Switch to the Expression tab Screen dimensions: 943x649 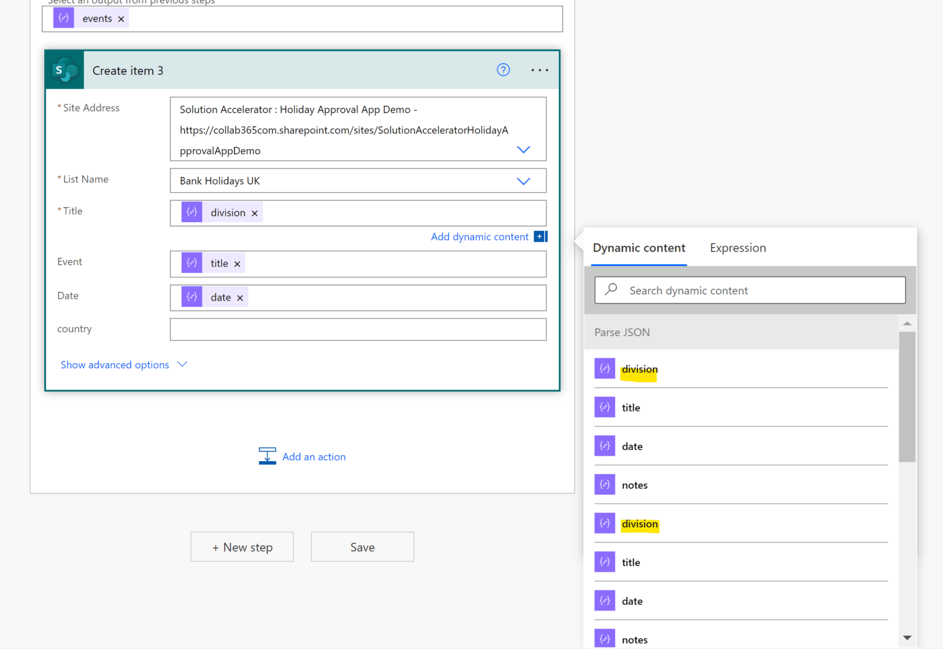(x=737, y=248)
